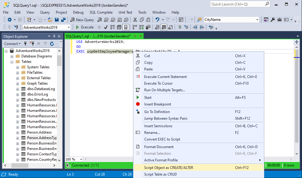302x178 pixels.
Task: Increase indent using the toolbar icon
Action: click(x=202, y=27)
